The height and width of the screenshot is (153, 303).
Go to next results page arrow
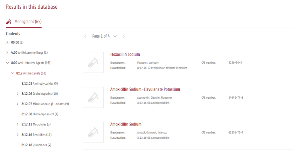pos(124,36)
